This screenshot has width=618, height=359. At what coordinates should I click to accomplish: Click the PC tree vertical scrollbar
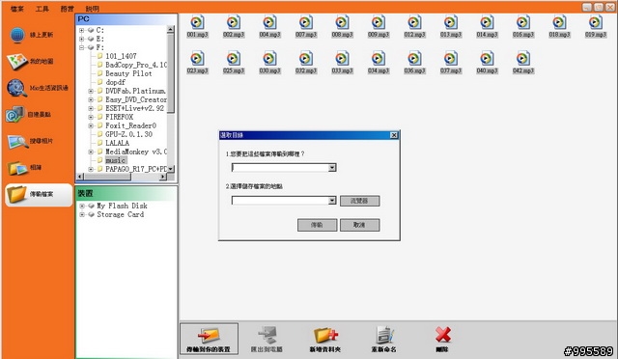pyautogui.click(x=171, y=98)
